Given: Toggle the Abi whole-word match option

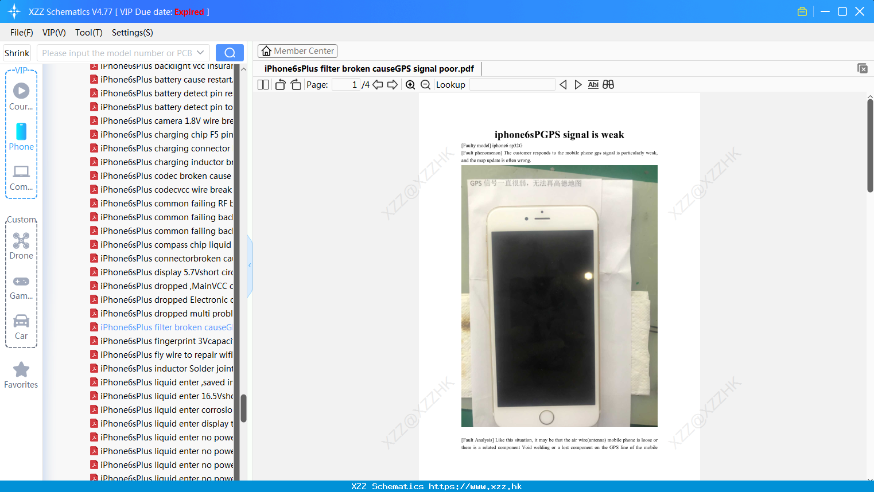Looking at the screenshot, I should point(593,85).
